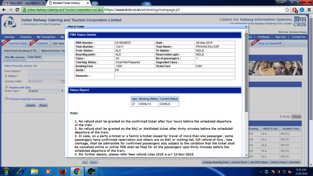Close the Booked Ticket History tab
The image size is (313, 176).
88,3
